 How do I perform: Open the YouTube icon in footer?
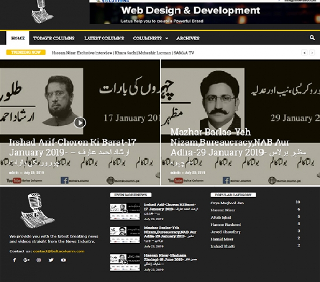63,260
